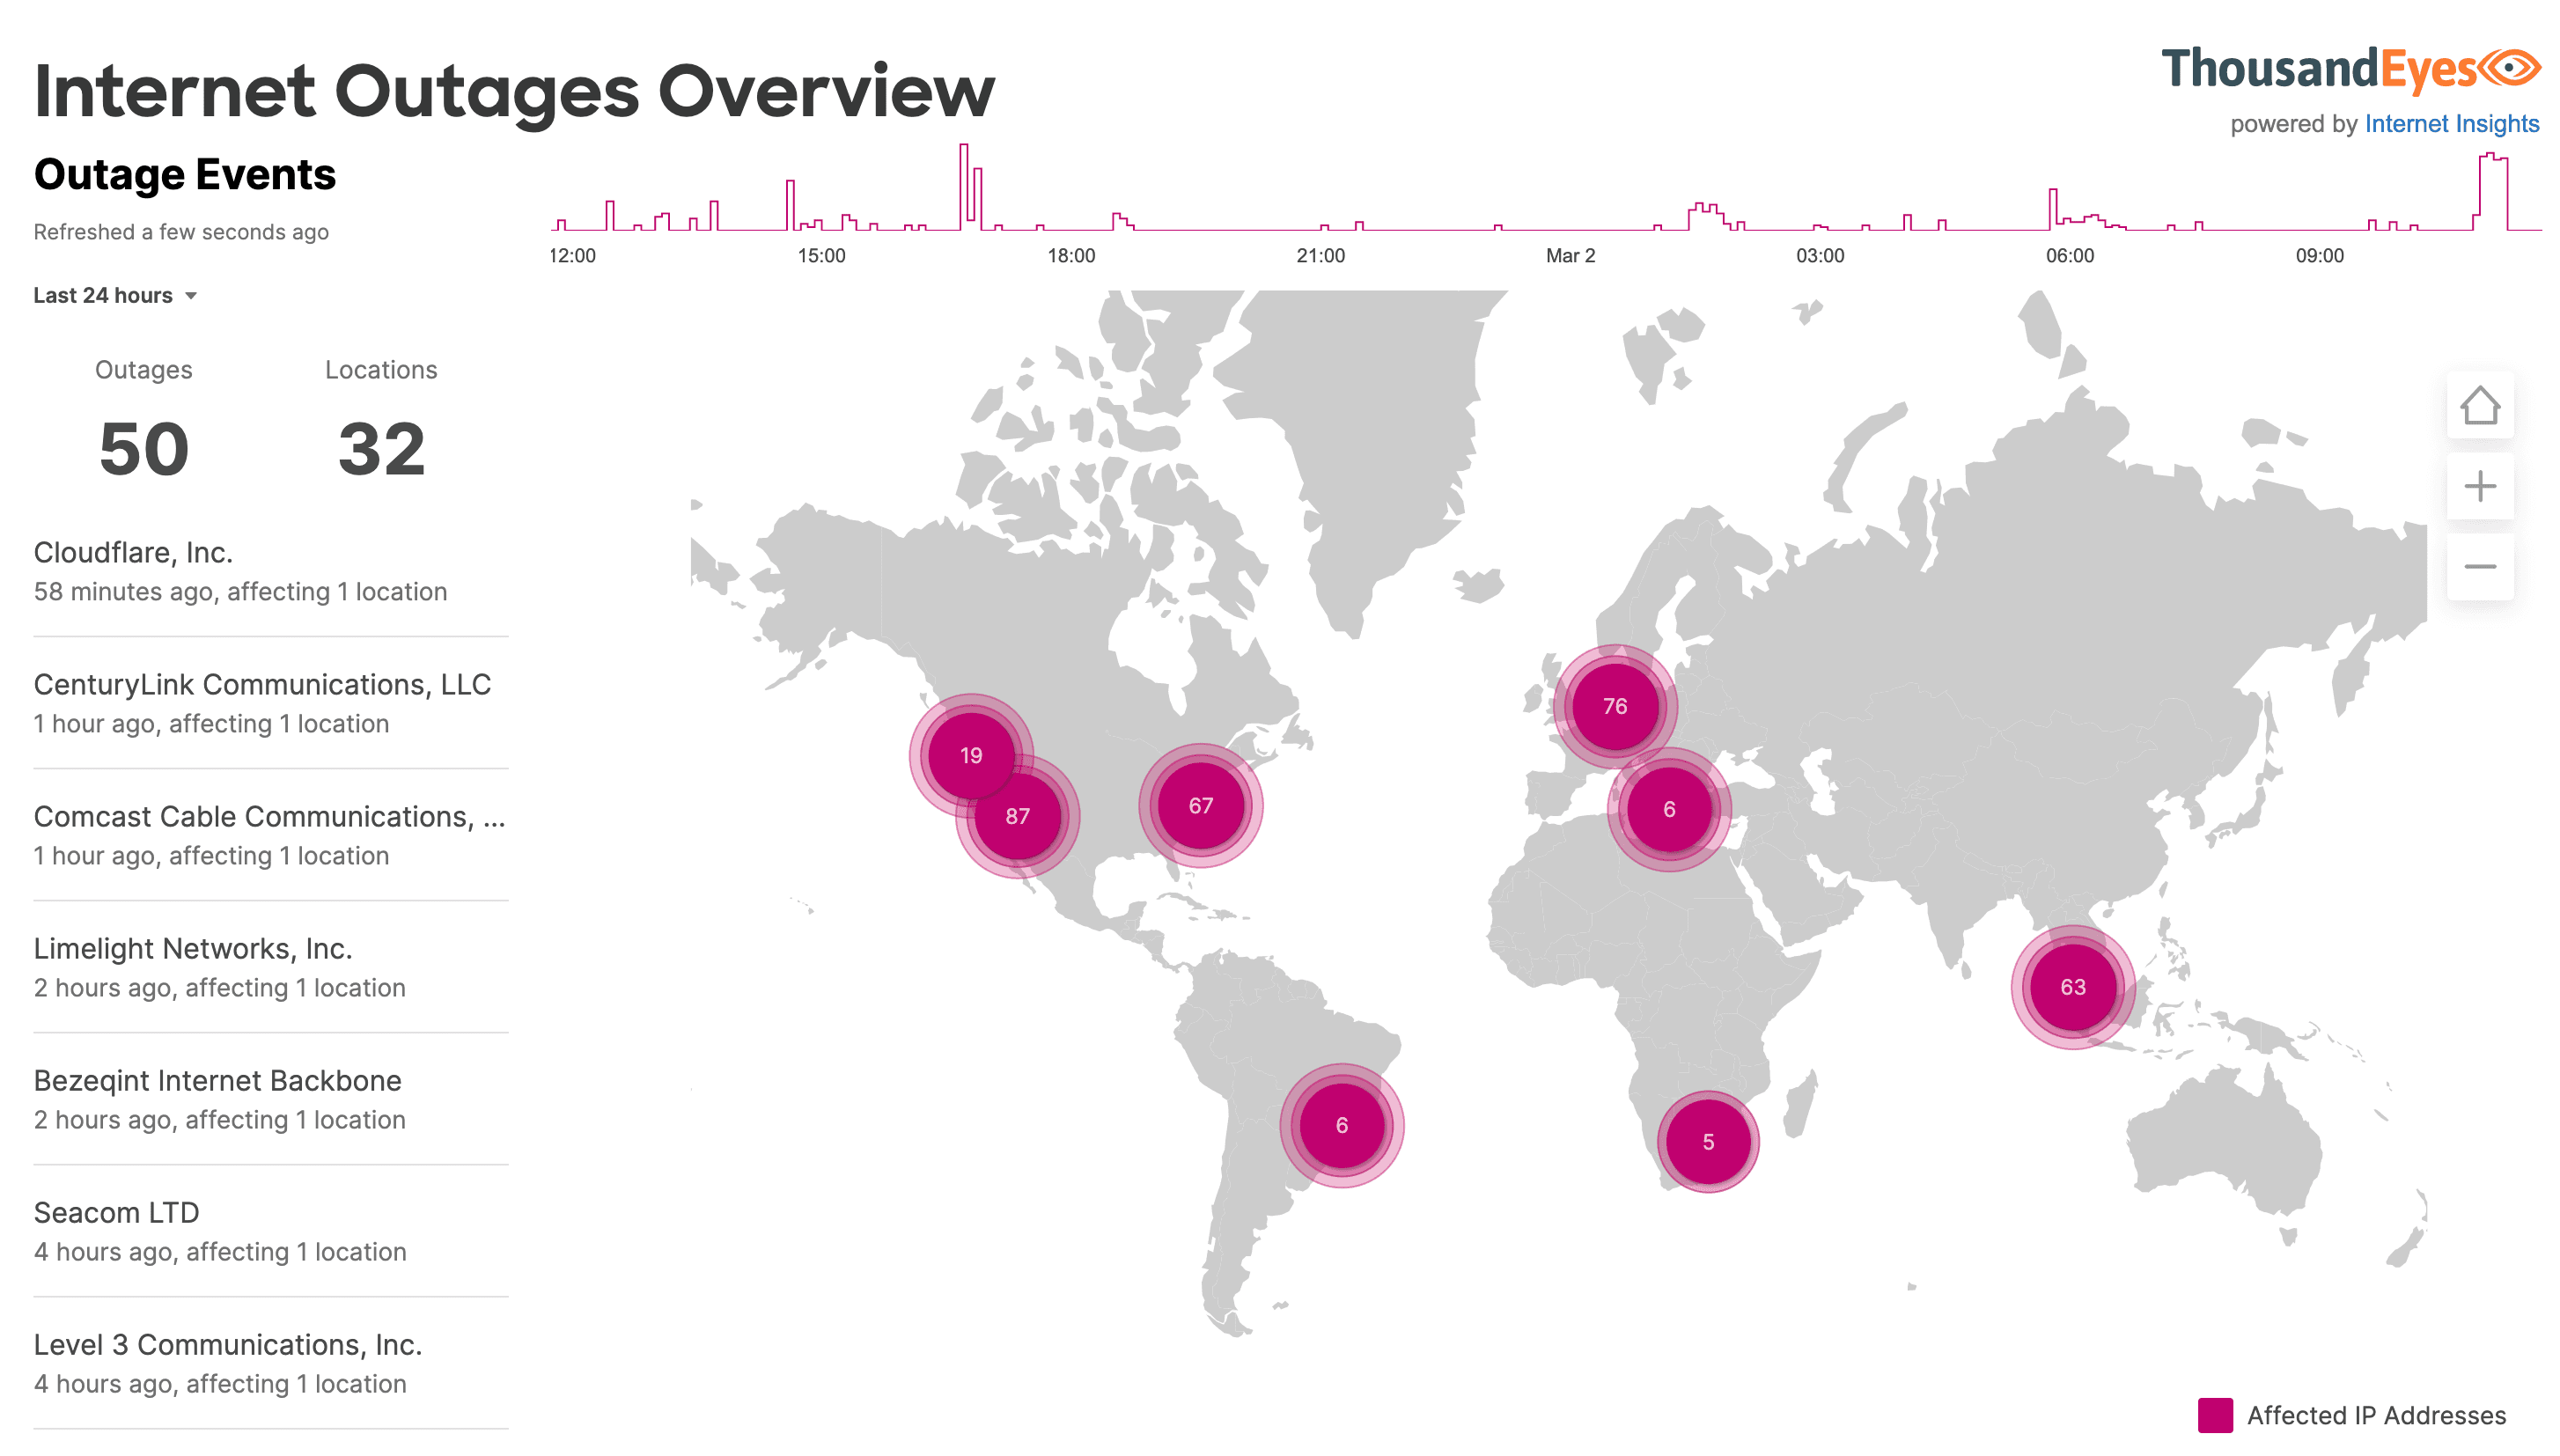Click the South America cluster labeled 6
The height and width of the screenshot is (1456, 2560).
point(1341,1125)
